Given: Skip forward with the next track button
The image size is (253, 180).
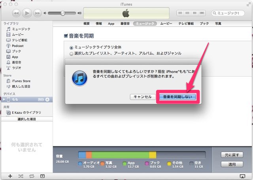Looking at the screenshot, I should tap(37, 13).
